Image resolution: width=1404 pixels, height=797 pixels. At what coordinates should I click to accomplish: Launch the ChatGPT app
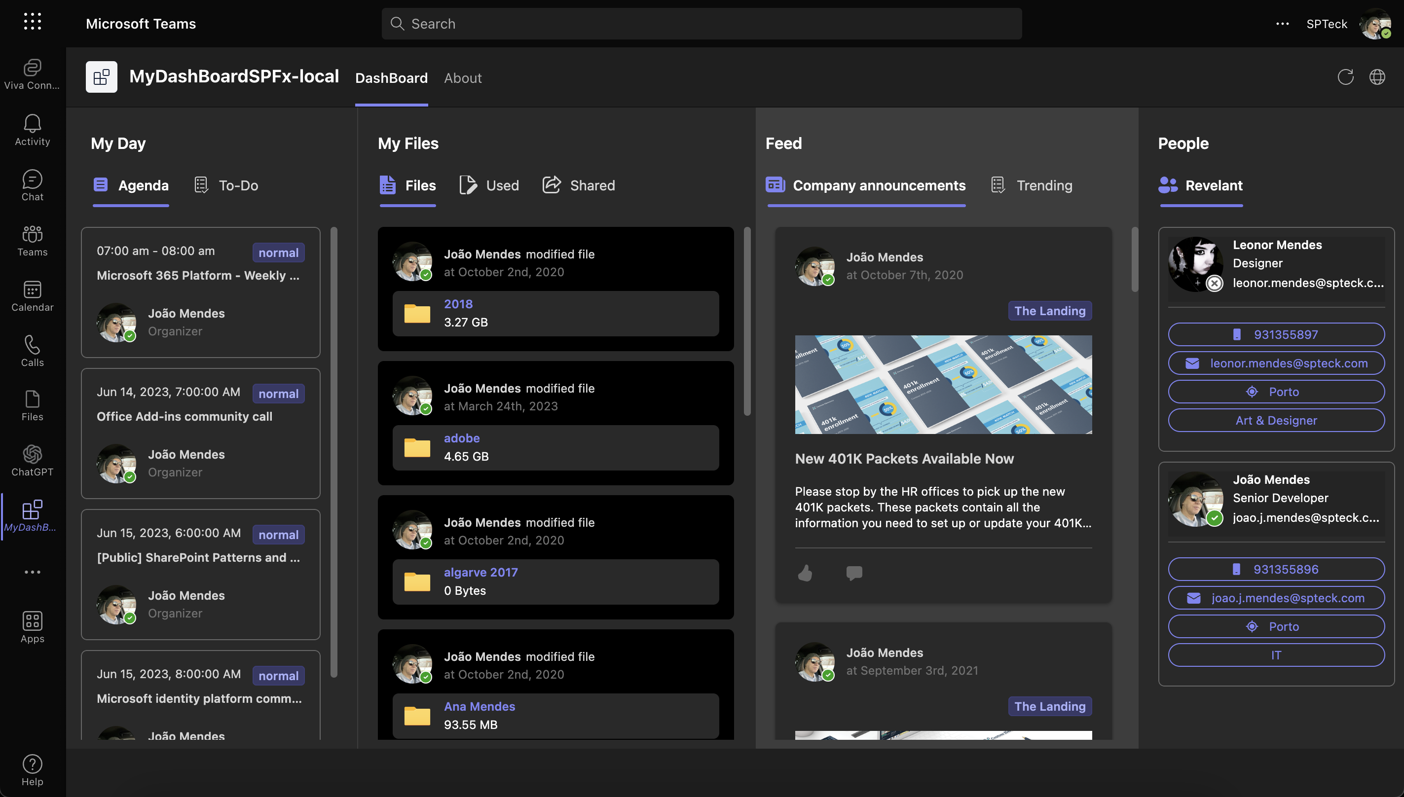(32, 461)
